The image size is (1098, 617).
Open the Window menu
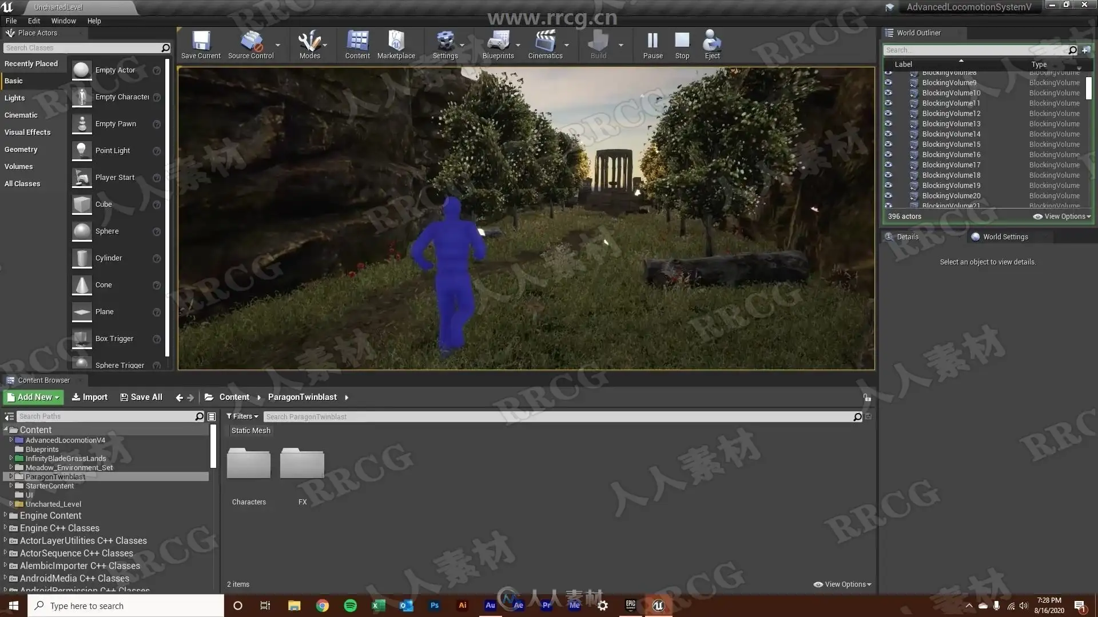(x=63, y=21)
